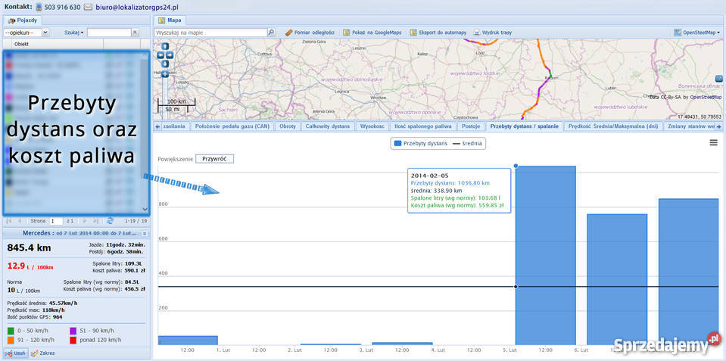This screenshot has height=361, width=726.
Task: Open Prędkość Średnia/Maksymalna (dni) tab
Action: coord(613,126)
